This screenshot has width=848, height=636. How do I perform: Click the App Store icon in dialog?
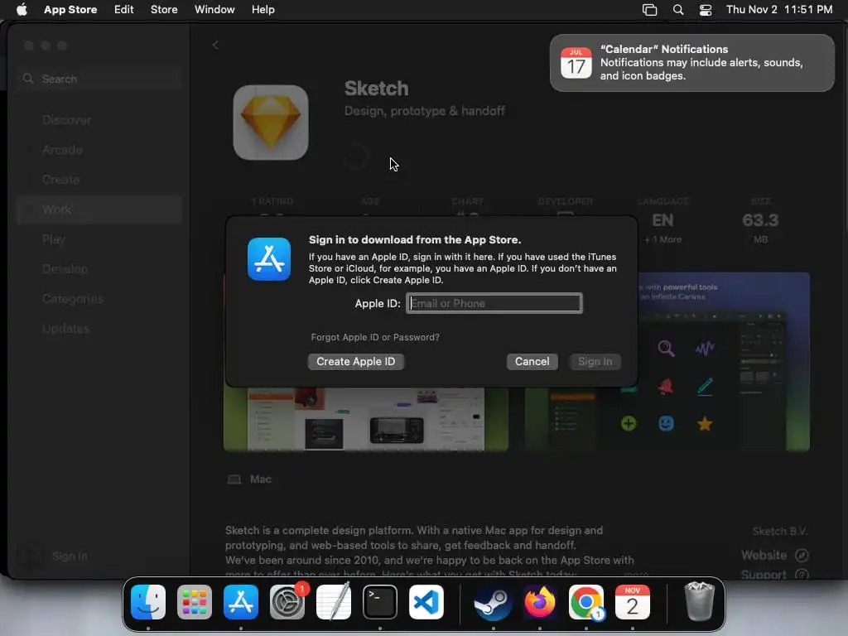click(x=269, y=259)
